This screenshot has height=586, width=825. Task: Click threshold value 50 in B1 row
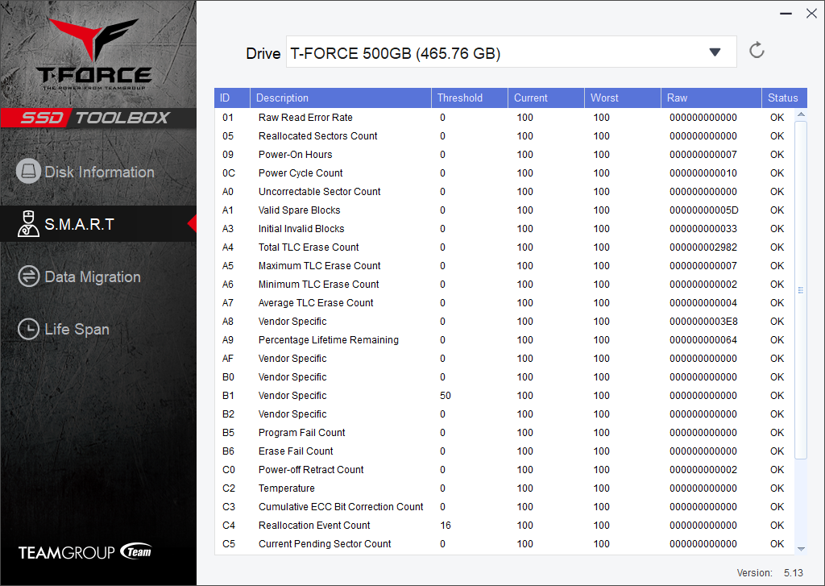(445, 396)
